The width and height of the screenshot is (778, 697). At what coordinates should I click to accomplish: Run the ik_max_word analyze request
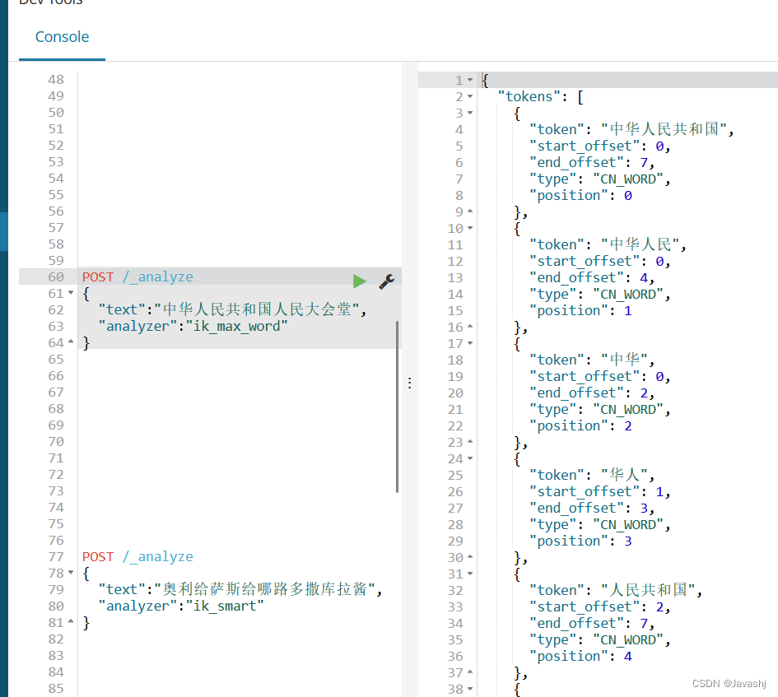pos(359,281)
